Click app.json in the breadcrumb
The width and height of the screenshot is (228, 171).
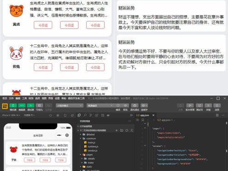click(166, 120)
